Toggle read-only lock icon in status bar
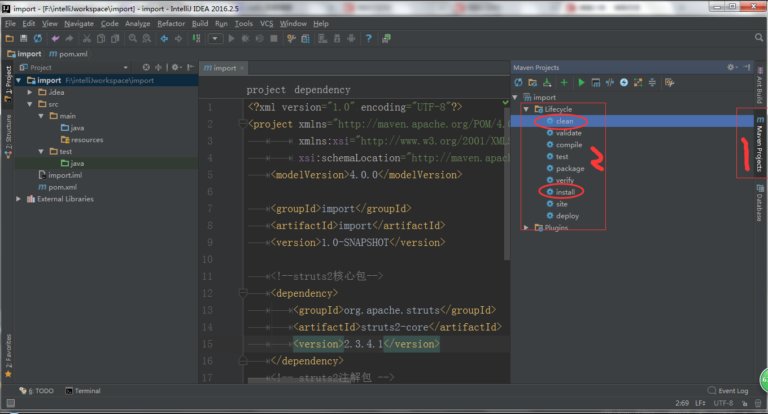This screenshot has width=768, height=414. point(745,403)
